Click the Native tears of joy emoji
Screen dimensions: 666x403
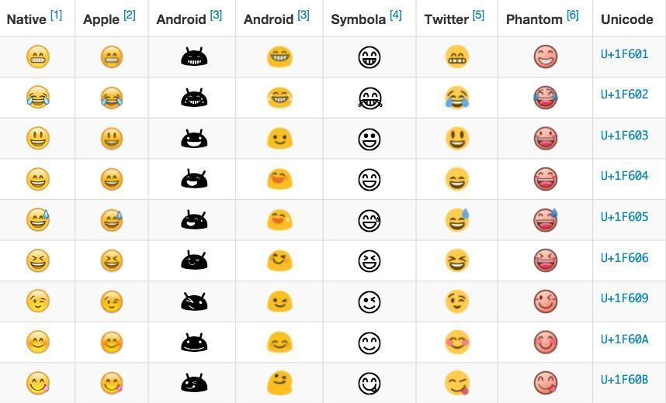pyautogui.click(x=38, y=98)
